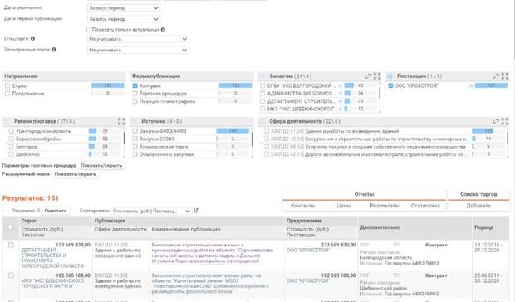Open the Спецторги dropdown

[138, 39]
